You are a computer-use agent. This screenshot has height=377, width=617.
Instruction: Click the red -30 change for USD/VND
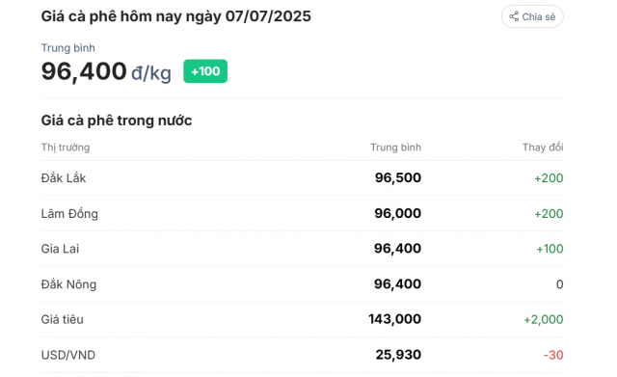click(x=553, y=355)
